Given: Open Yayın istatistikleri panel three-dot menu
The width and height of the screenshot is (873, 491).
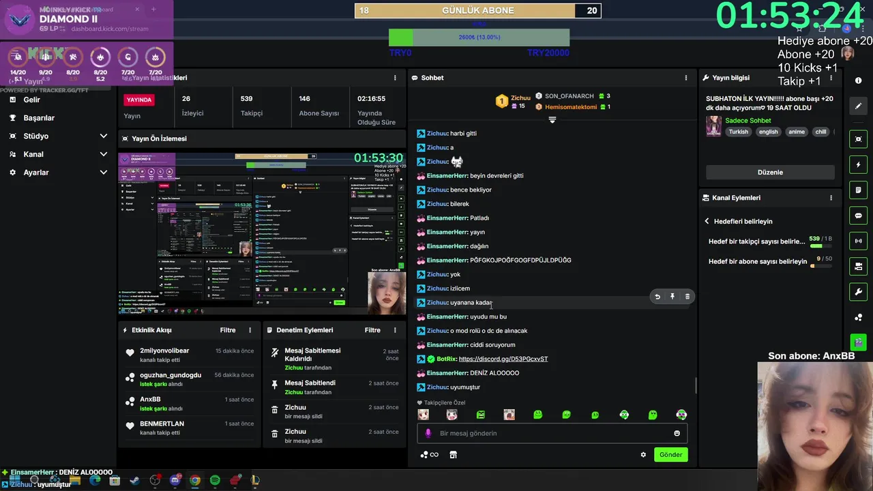Looking at the screenshot, I should [x=395, y=78].
